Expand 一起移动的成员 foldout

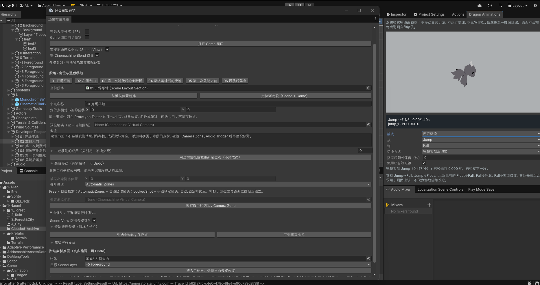coord(52,151)
